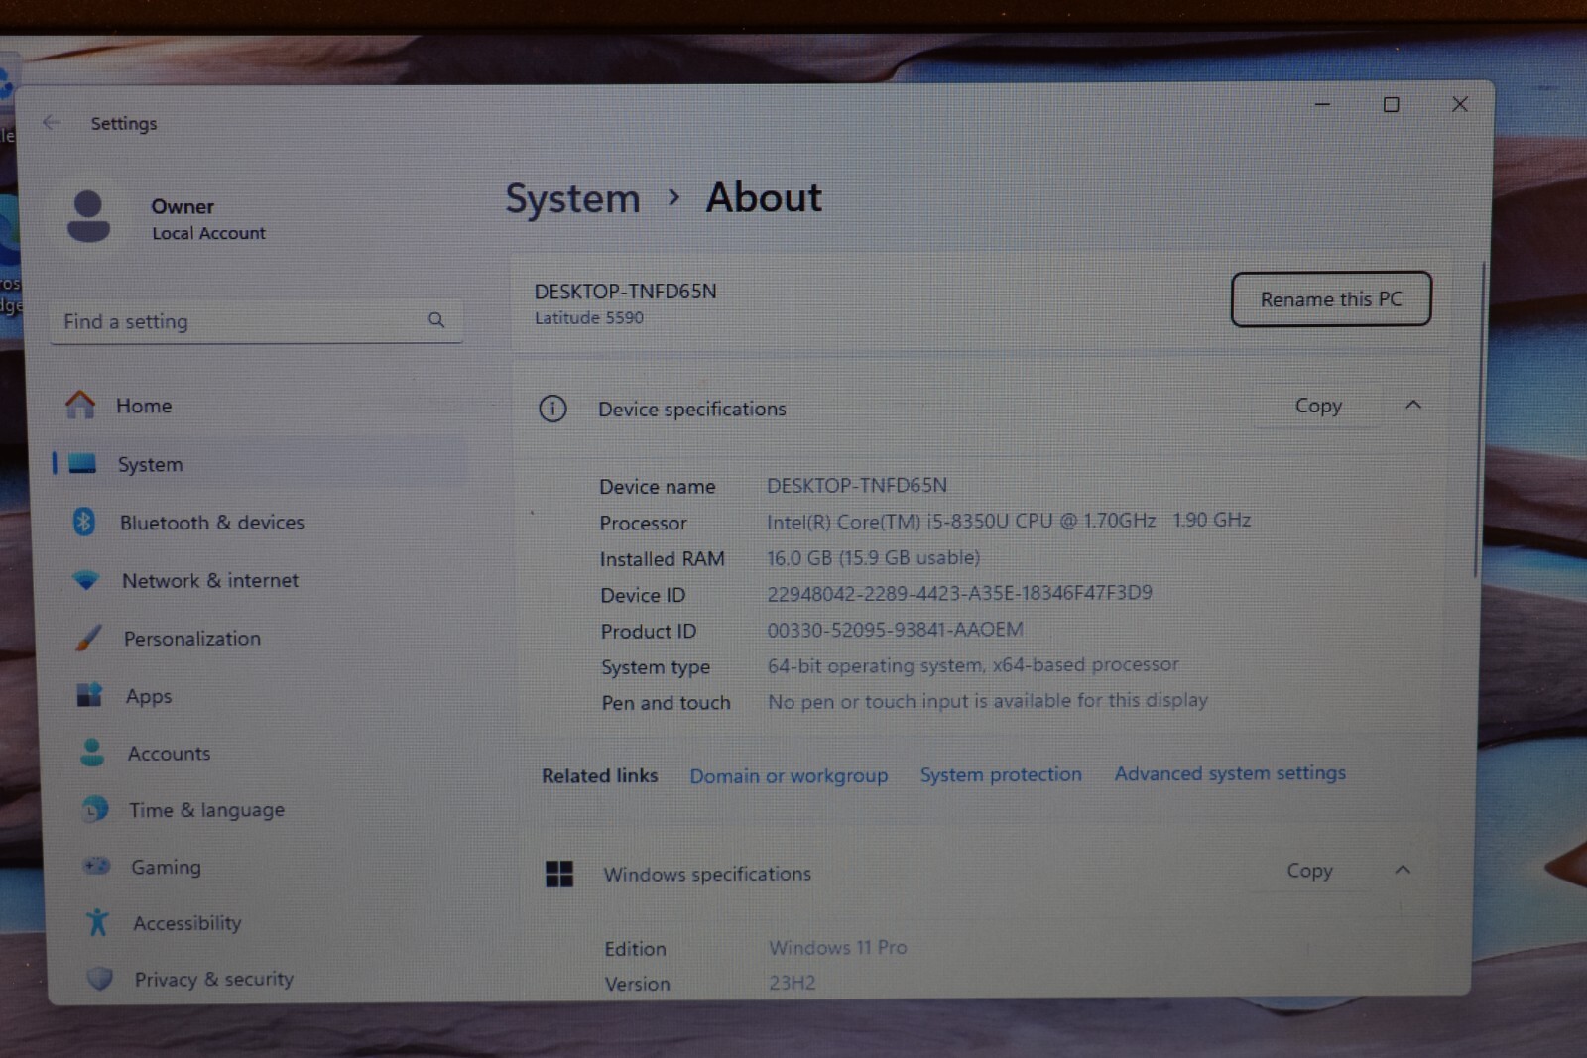The image size is (1587, 1058).
Task: Open Accessibility label in sidebar
Action: (x=187, y=923)
